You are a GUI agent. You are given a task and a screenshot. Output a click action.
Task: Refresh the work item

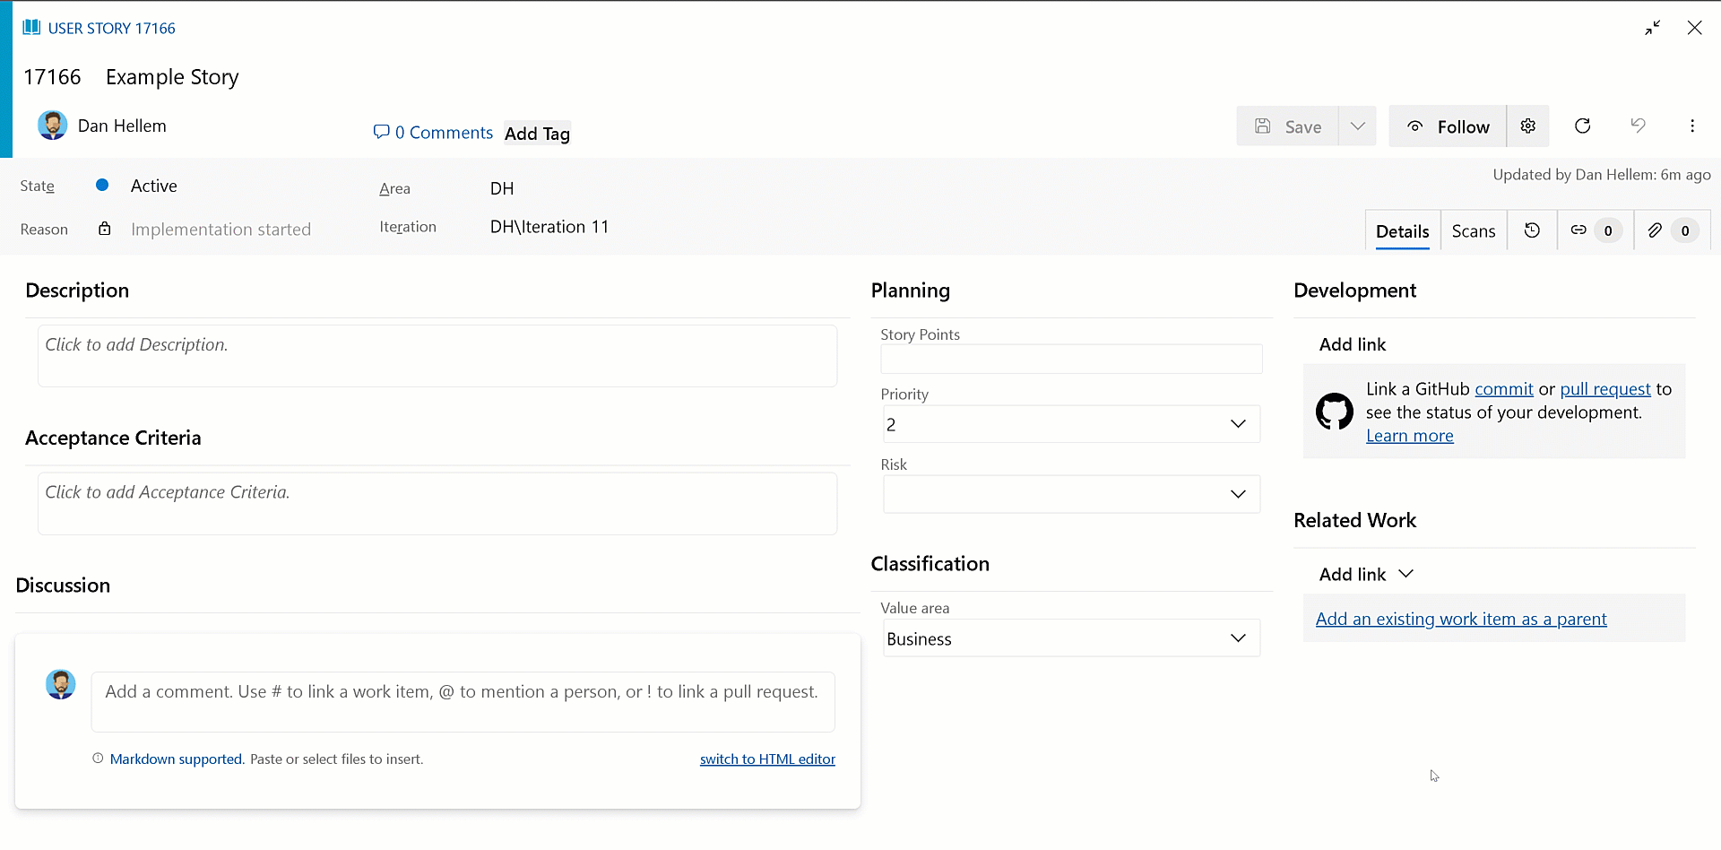(1582, 126)
